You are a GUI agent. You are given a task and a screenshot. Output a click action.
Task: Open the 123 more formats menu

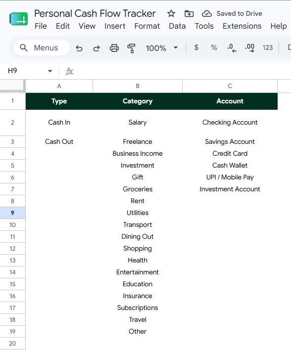268,47
